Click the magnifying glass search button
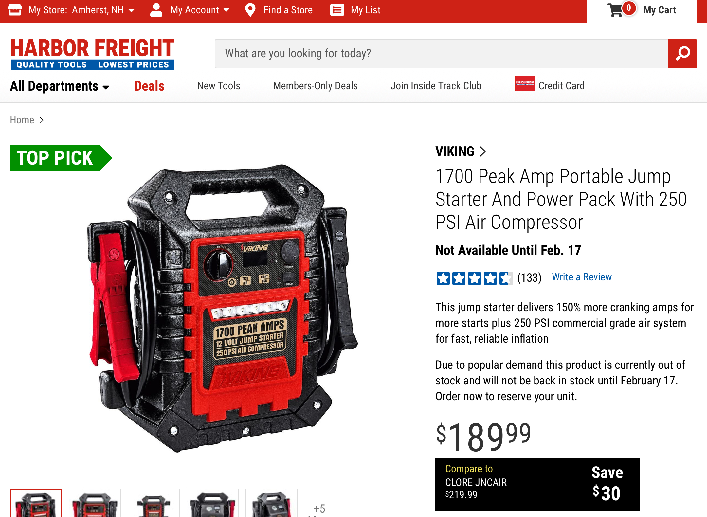This screenshot has width=707, height=517. click(x=682, y=53)
